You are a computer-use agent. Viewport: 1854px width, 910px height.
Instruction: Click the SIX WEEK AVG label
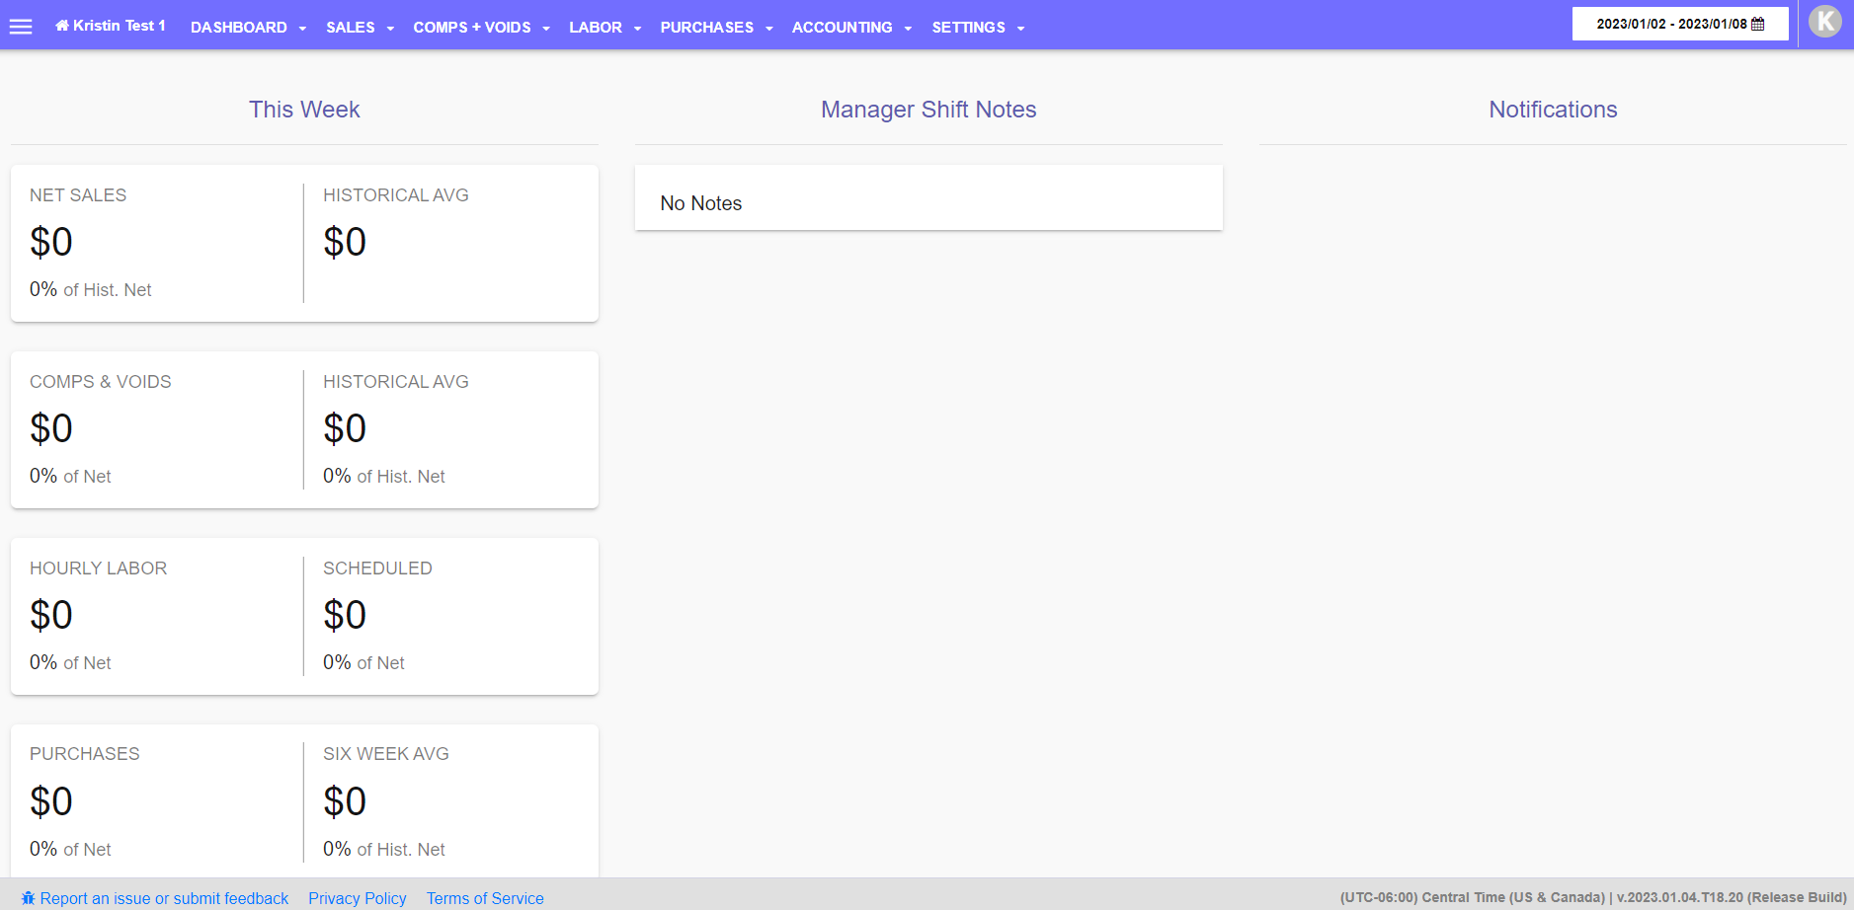pos(386,754)
